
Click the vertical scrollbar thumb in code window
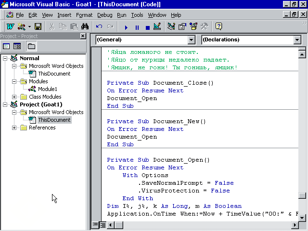[302, 196]
